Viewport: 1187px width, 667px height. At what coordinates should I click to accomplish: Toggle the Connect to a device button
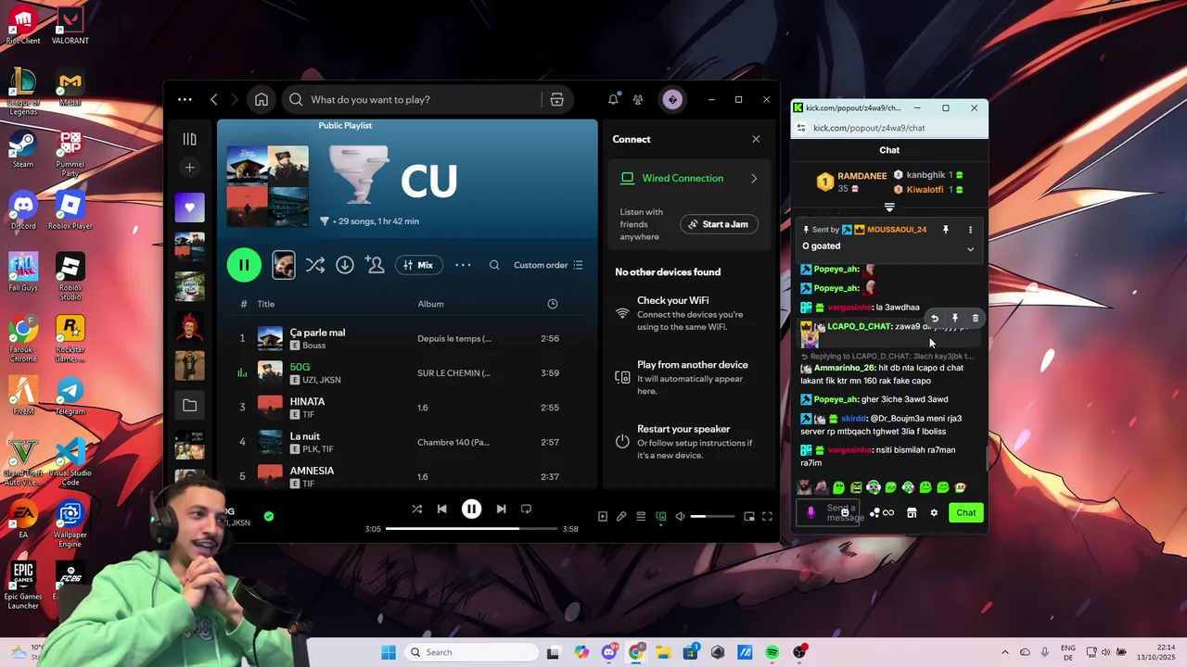point(660,516)
